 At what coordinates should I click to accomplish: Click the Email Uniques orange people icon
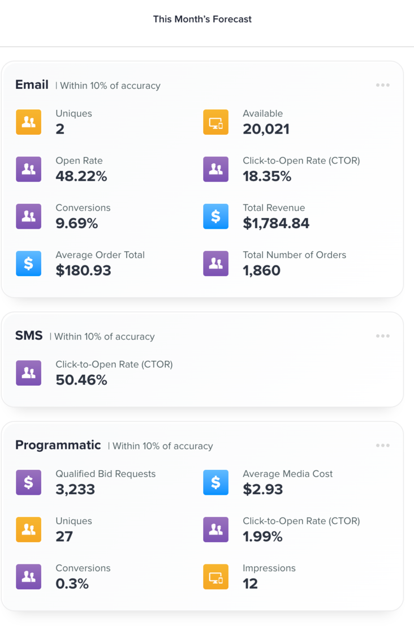click(28, 122)
